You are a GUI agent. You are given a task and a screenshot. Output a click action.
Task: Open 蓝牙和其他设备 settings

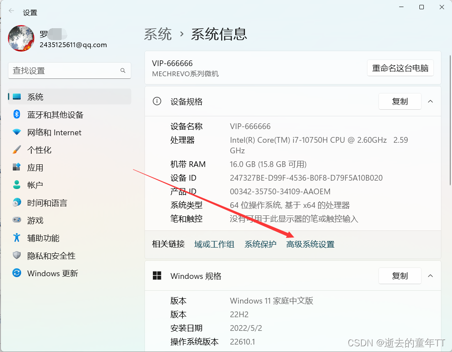(70, 115)
